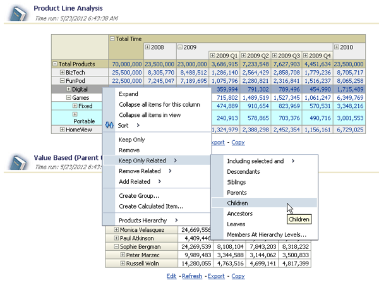
Task: Expand Monica Velasquez row
Action: coord(116,229)
